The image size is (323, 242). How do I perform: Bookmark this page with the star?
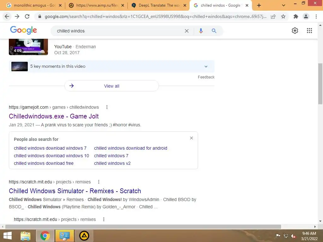(283, 16)
